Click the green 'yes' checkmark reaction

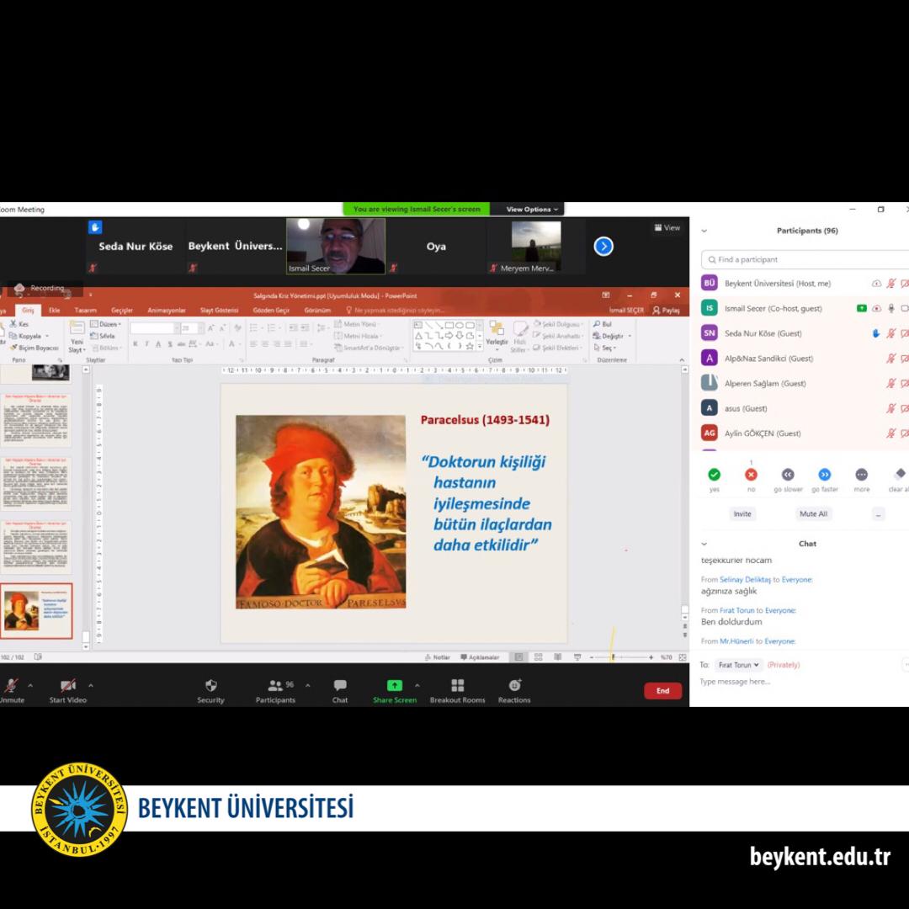tap(715, 475)
